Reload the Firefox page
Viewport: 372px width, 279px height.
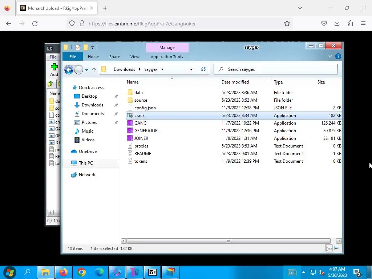tap(35, 24)
